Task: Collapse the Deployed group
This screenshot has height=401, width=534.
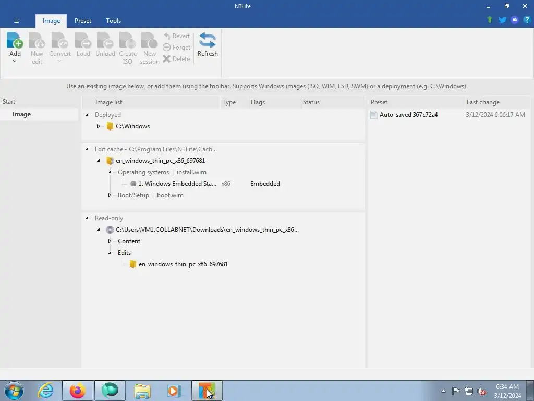Action: (87, 114)
